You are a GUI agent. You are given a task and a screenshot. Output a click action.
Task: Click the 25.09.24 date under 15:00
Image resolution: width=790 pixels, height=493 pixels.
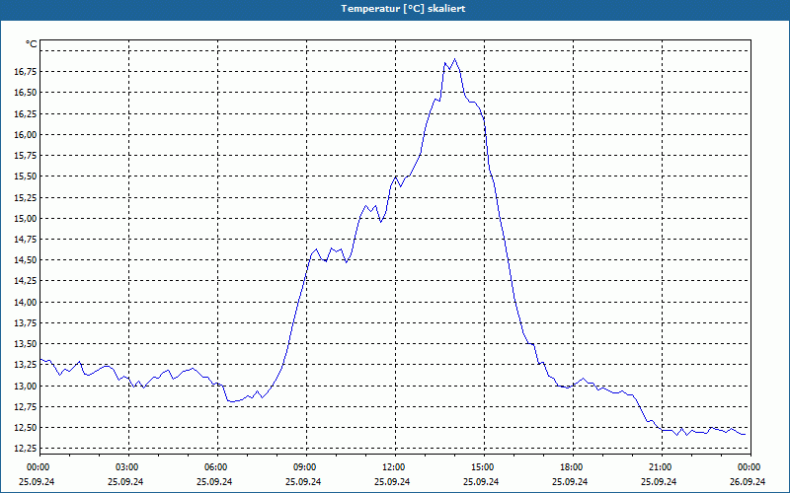click(481, 481)
